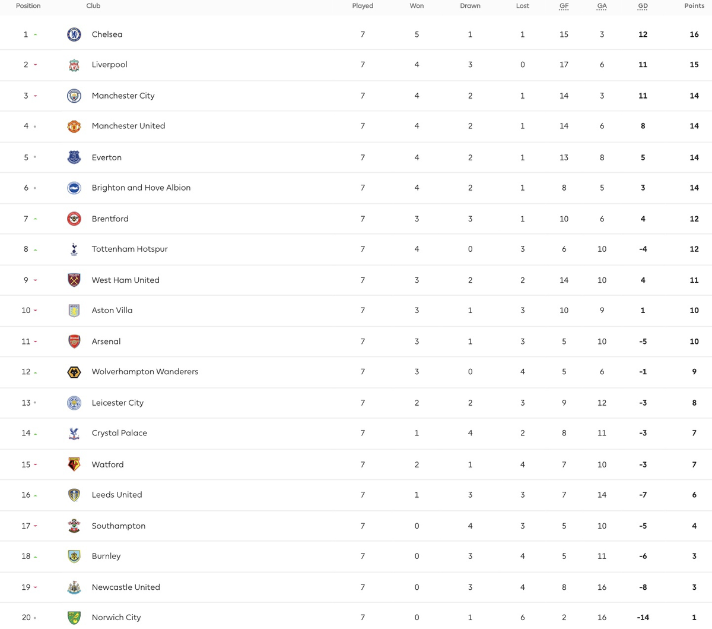Click the red down arrow beside Liverpool's position
The image size is (712, 629).
pyautogui.click(x=36, y=65)
